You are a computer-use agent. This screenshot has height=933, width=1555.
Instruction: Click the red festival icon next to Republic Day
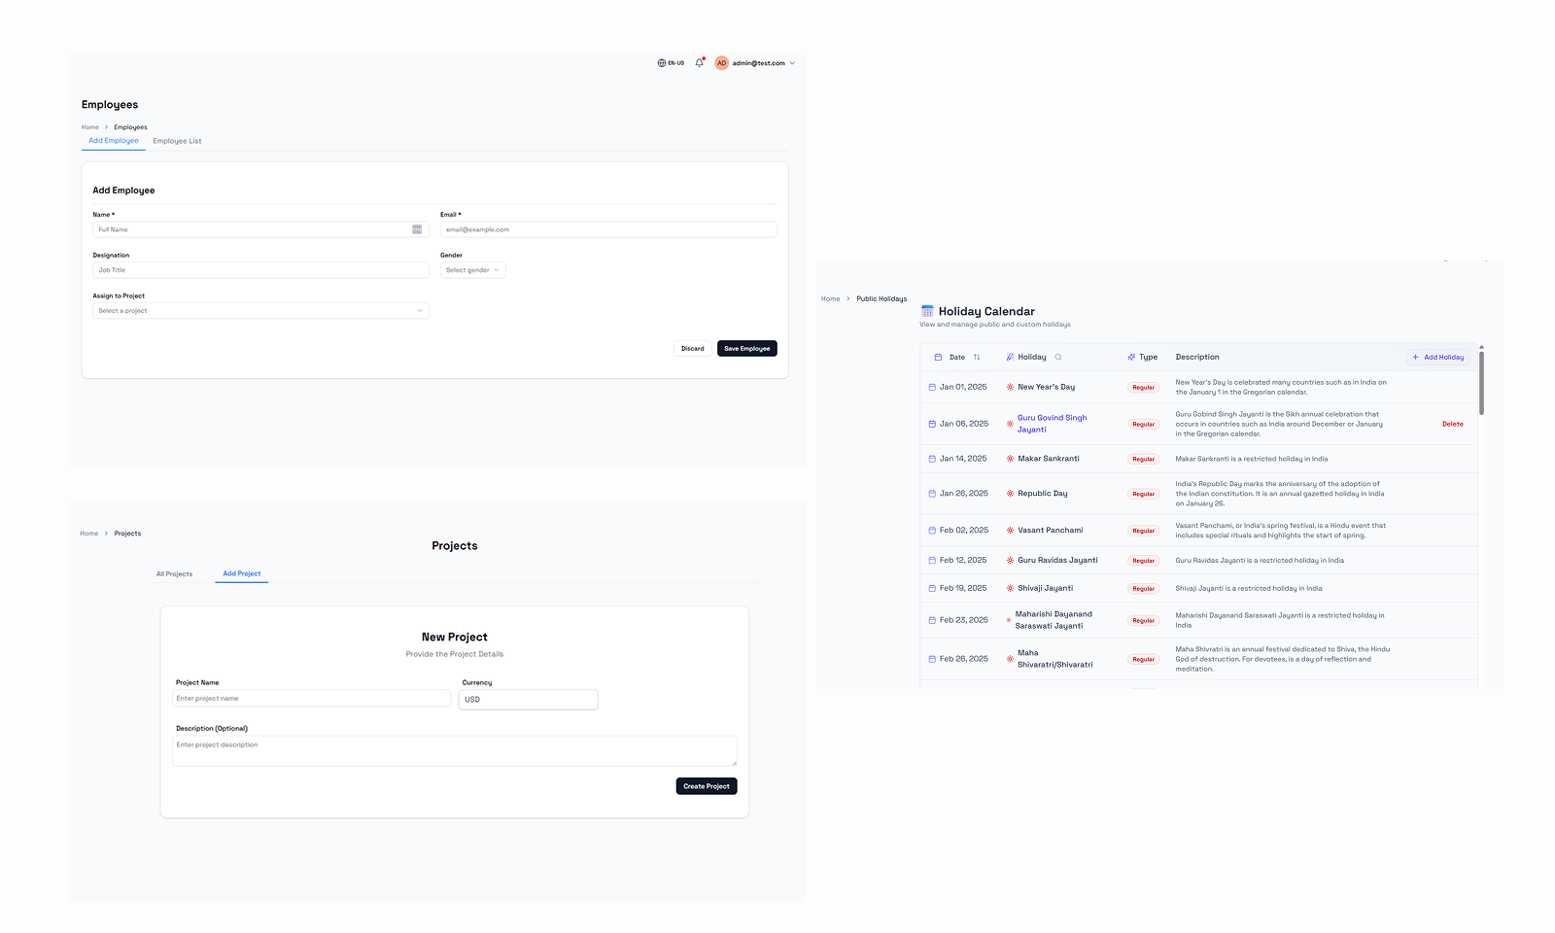1009,493
